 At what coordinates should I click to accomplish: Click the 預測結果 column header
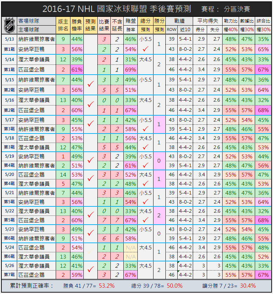coord(90,25)
